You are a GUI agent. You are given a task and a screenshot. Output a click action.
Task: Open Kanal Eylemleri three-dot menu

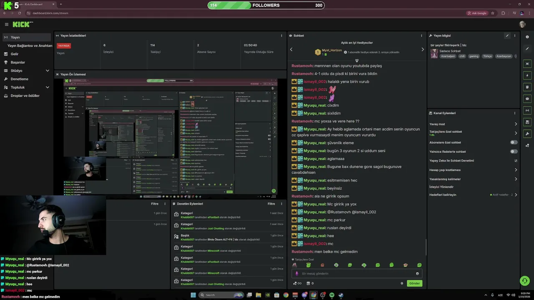click(x=514, y=113)
